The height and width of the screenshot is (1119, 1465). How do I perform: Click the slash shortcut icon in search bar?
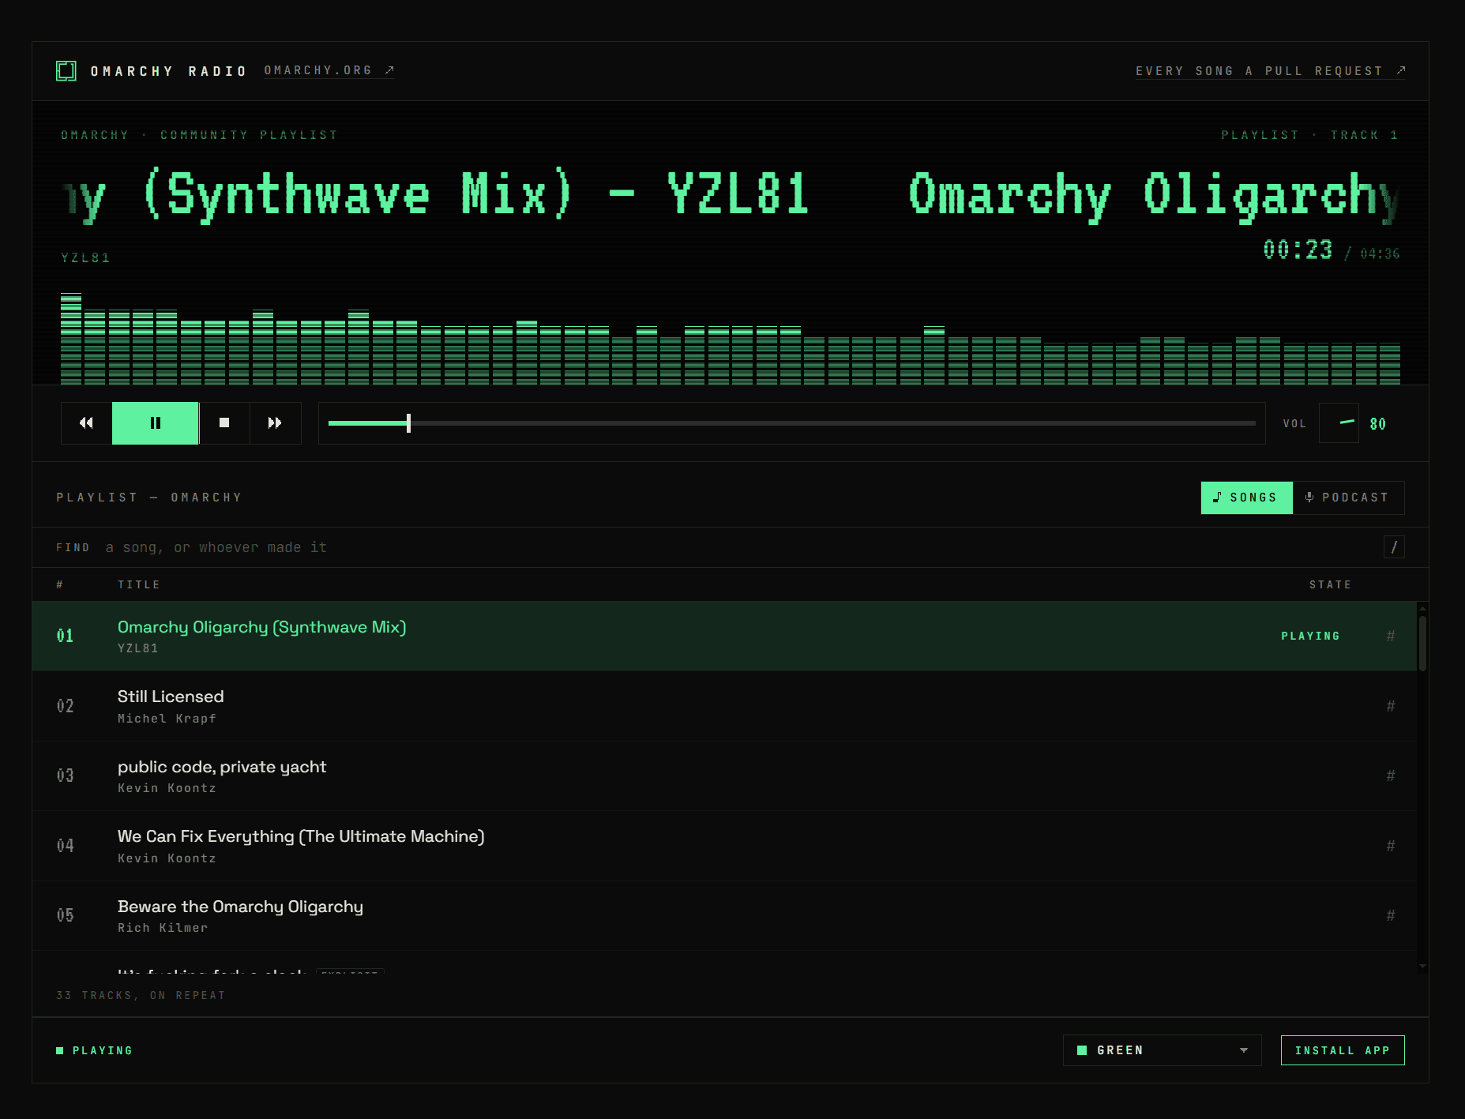[x=1394, y=547]
